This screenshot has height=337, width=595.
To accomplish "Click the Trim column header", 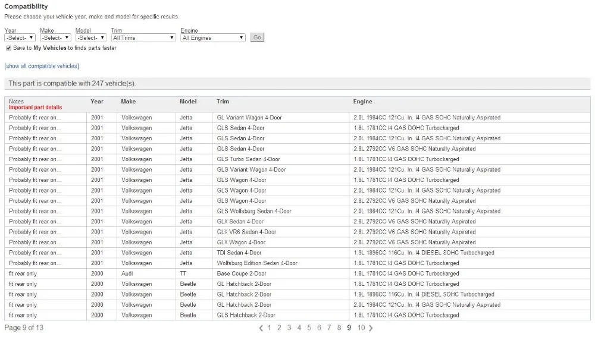I will (x=223, y=102).
